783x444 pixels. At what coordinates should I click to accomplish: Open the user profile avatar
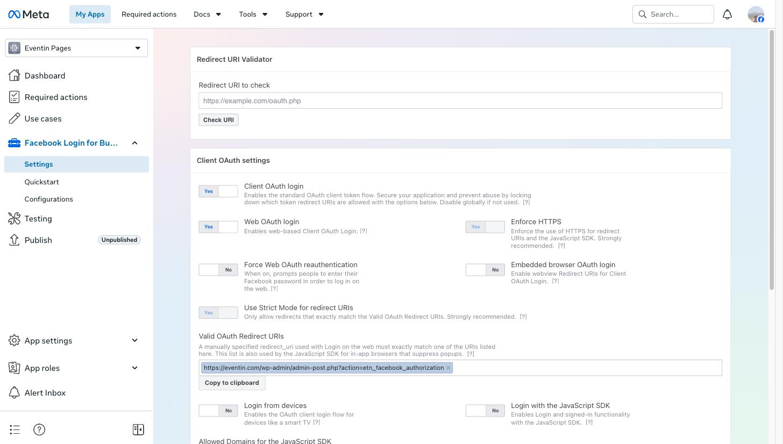click(x=756, y=15)
